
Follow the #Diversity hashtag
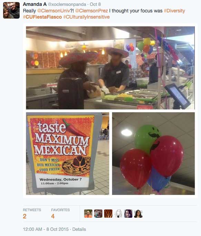coord(174,11)
